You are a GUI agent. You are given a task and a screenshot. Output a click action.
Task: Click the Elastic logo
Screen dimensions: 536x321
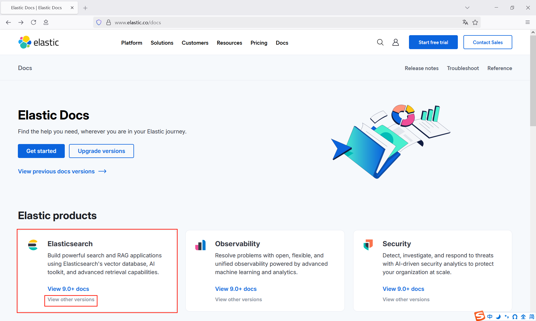[38, 42]
